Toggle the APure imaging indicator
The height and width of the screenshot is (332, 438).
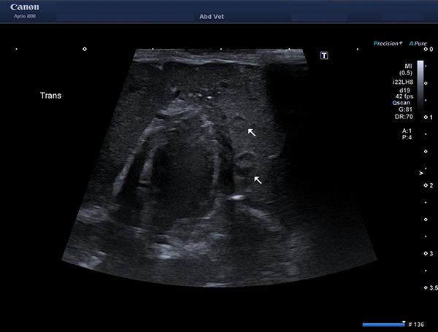418,44
